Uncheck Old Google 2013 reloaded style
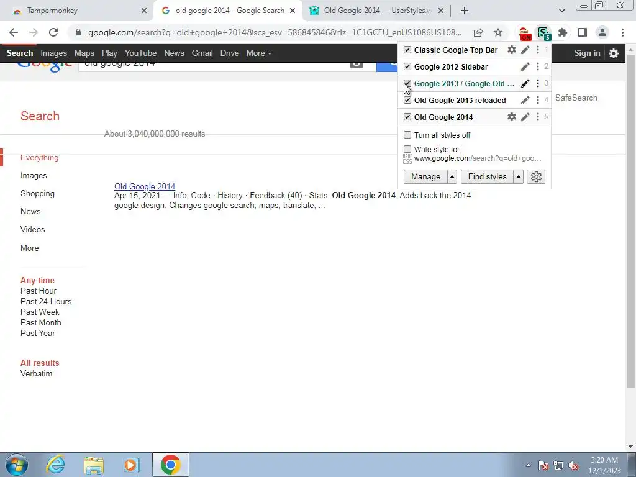 (x=407, y=100)
